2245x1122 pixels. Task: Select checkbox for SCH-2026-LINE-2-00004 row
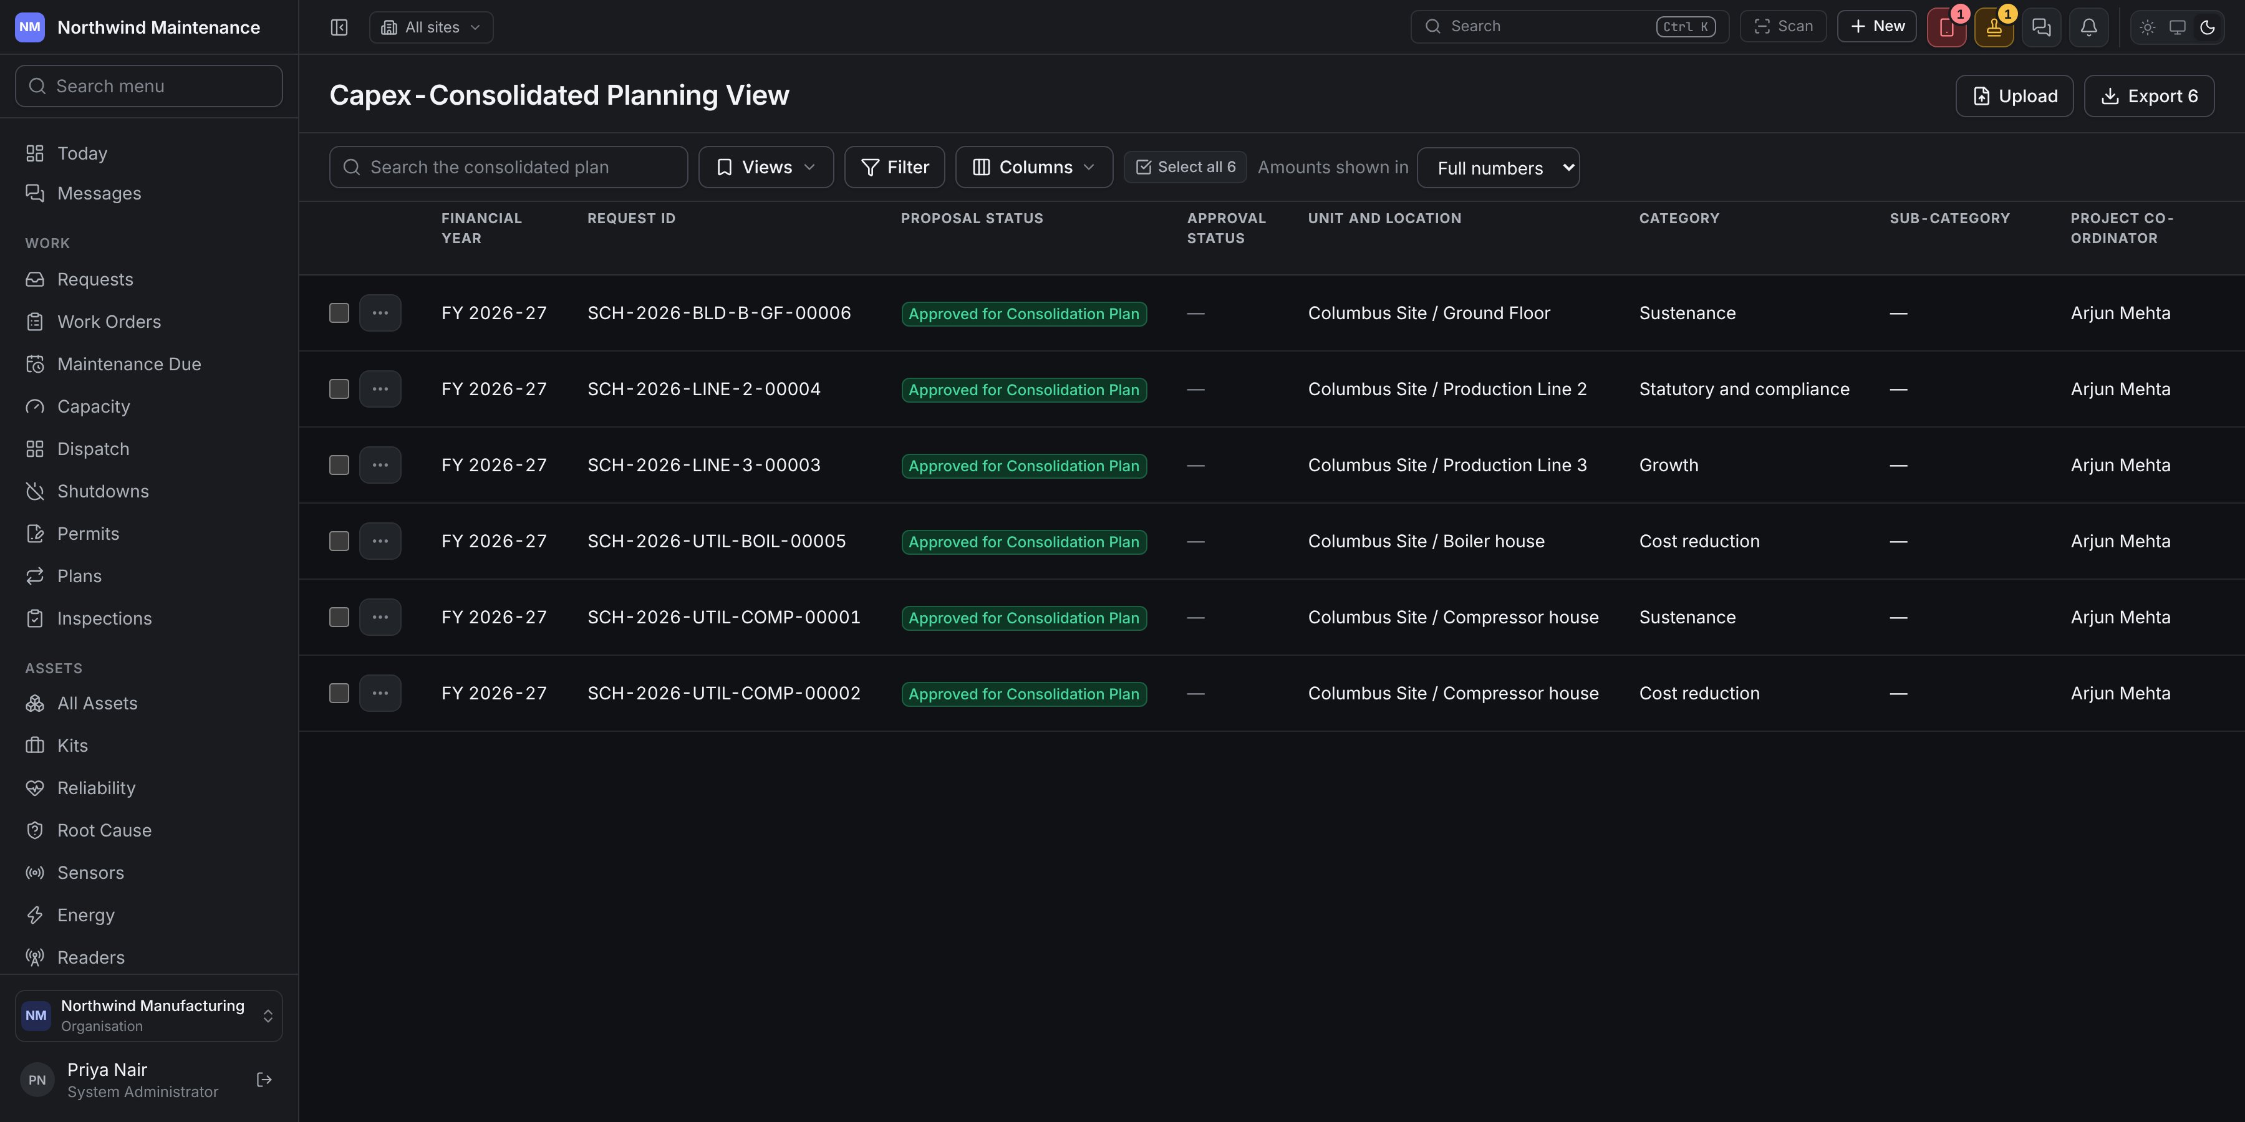339,388
